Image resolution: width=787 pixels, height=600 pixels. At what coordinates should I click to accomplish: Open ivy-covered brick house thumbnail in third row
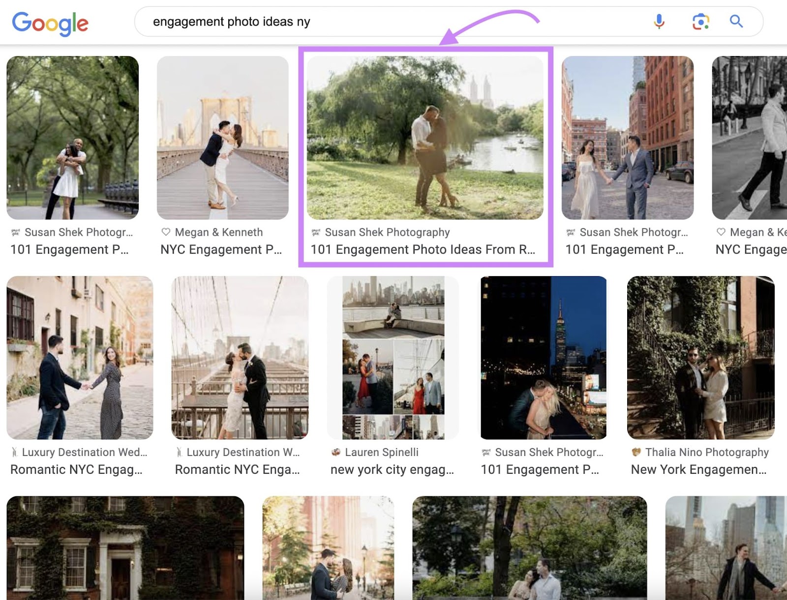(x=125, y=548)
